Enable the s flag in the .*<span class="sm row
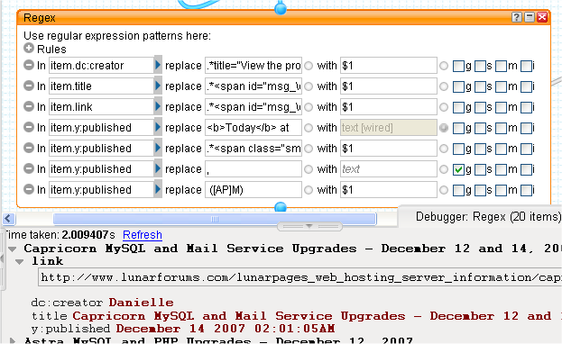Image resolution: width=562 pixels, height=344 pixels. point(480,149)
